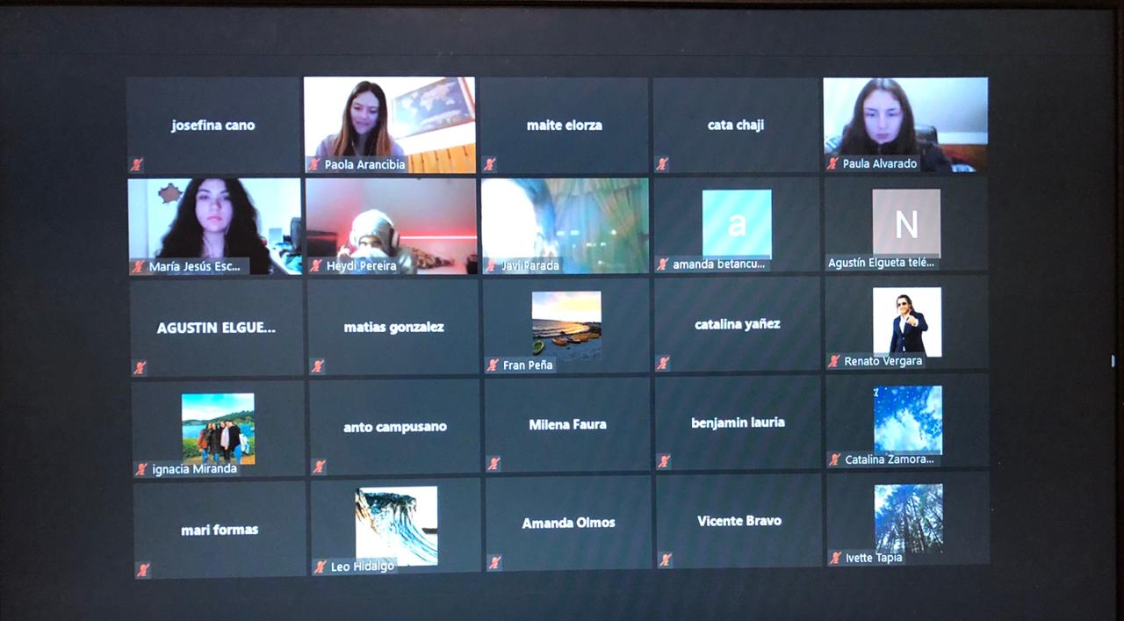
Task: Click the "N" avatar of Agustín Elgueta telé
Action: pyautogui.click(x=905, y=223)
